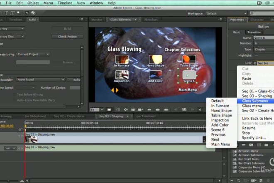Screen dimensions: 274x183
Task: Open the File menu
Action: point(9,3)
